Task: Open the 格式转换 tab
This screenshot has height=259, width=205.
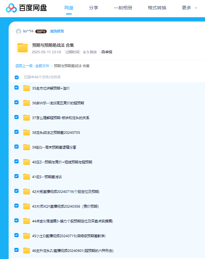Action: pos(157,8)
